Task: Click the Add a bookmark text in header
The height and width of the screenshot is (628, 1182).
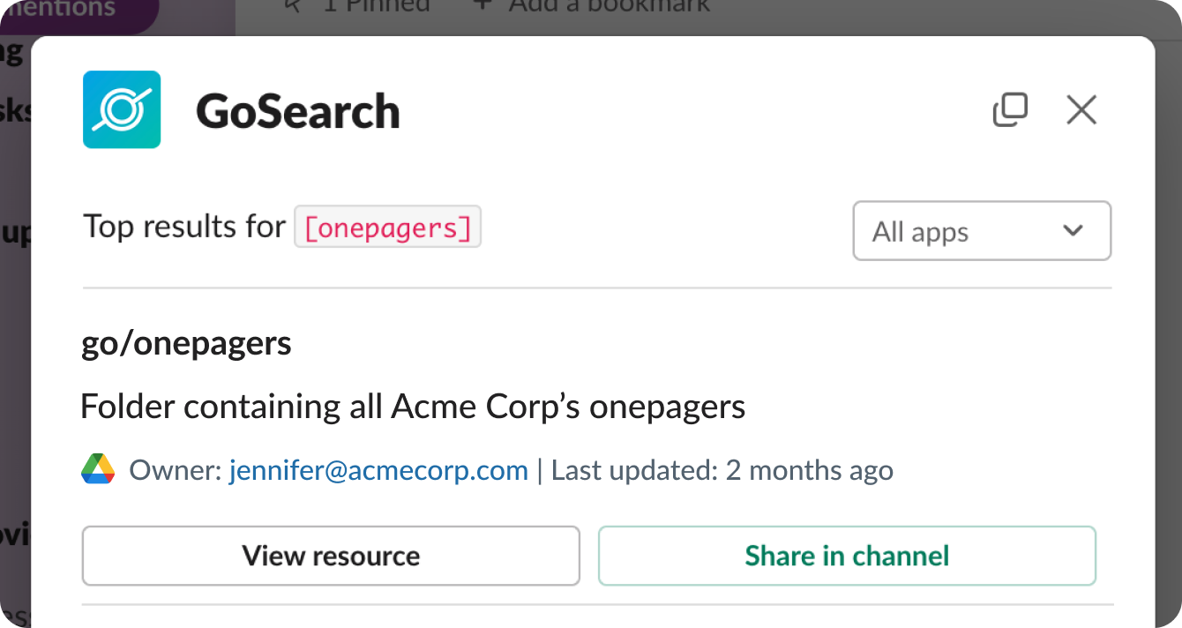Action: 609,6
